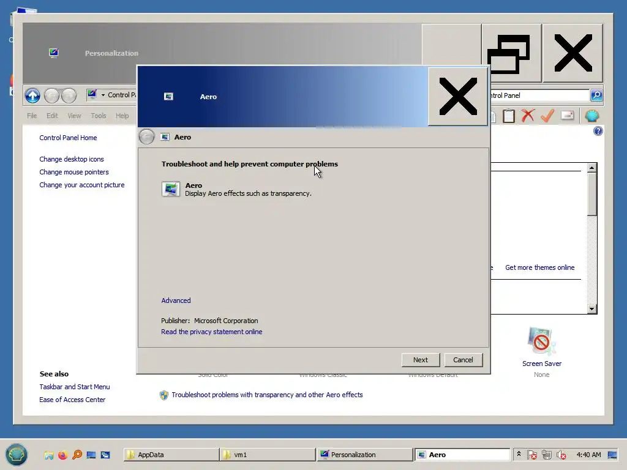Click the search magnifier button by Control Panel box
This screenshot has height=470, width=627.
[x=596, y=95]
